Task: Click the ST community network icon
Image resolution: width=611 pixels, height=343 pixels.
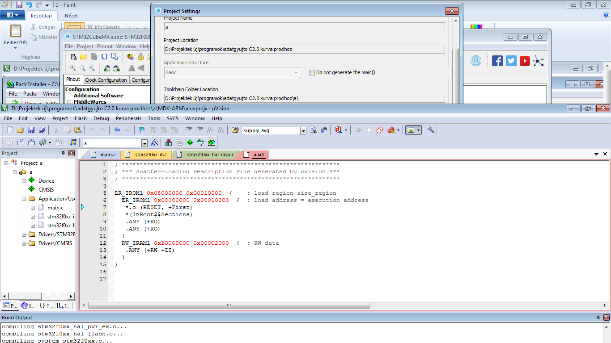Action: click(x=539, y=61)
